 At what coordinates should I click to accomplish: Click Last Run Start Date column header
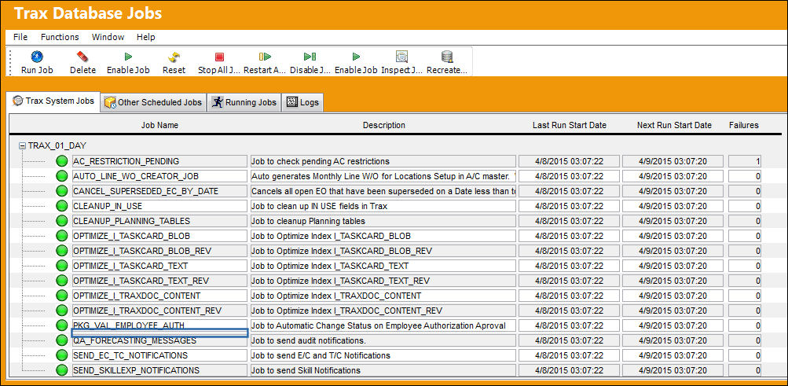(570, 125)
